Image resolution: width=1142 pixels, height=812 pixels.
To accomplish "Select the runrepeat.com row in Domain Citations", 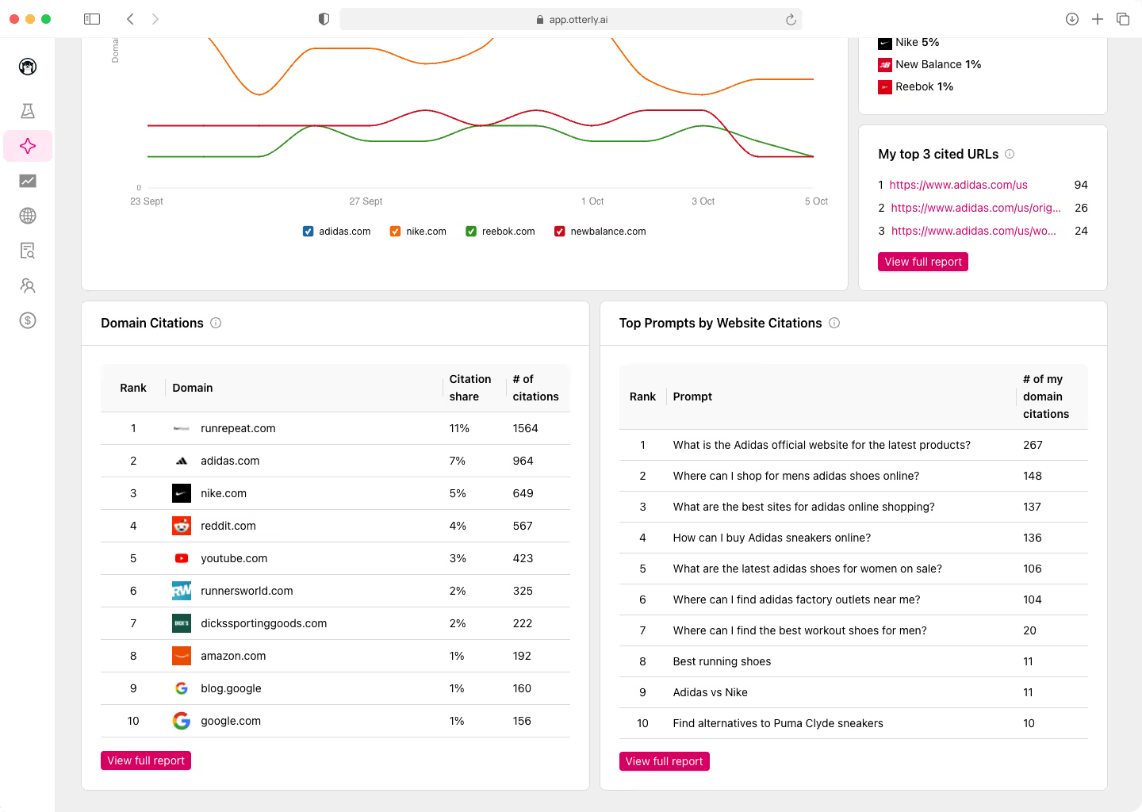I will point(238,428).
